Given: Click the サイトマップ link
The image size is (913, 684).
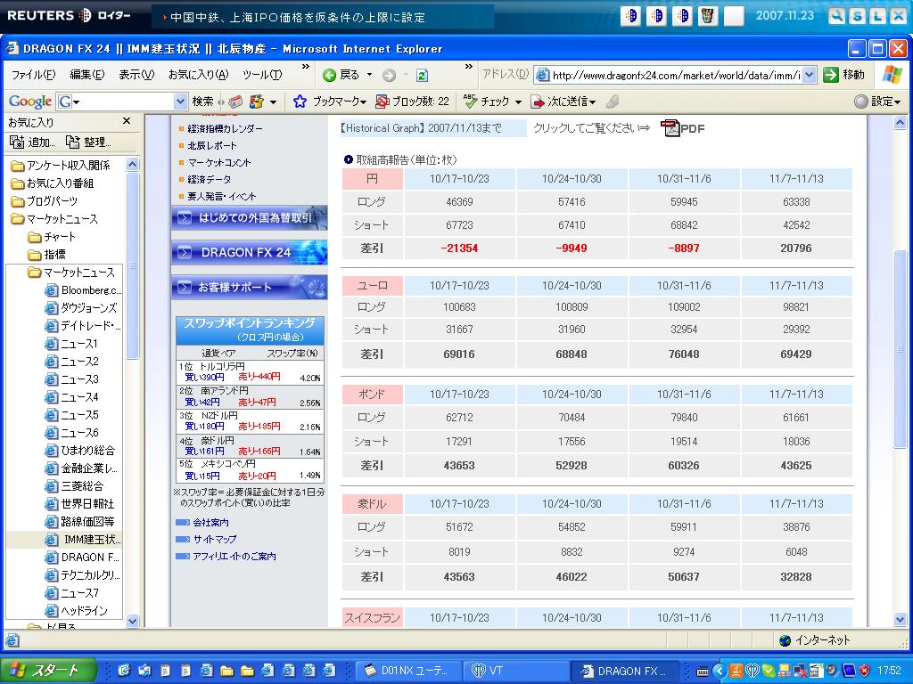Looking at the screenshot, I should (x=215, y=539).
